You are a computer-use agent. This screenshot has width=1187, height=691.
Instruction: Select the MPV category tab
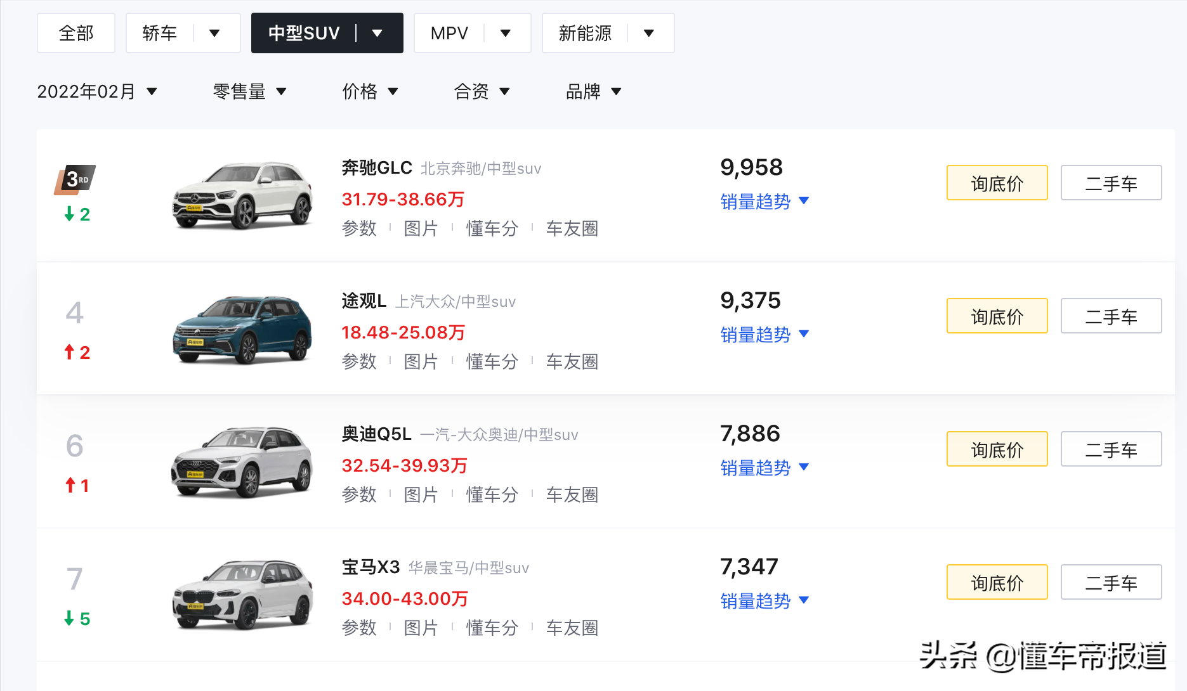(449, 33)
